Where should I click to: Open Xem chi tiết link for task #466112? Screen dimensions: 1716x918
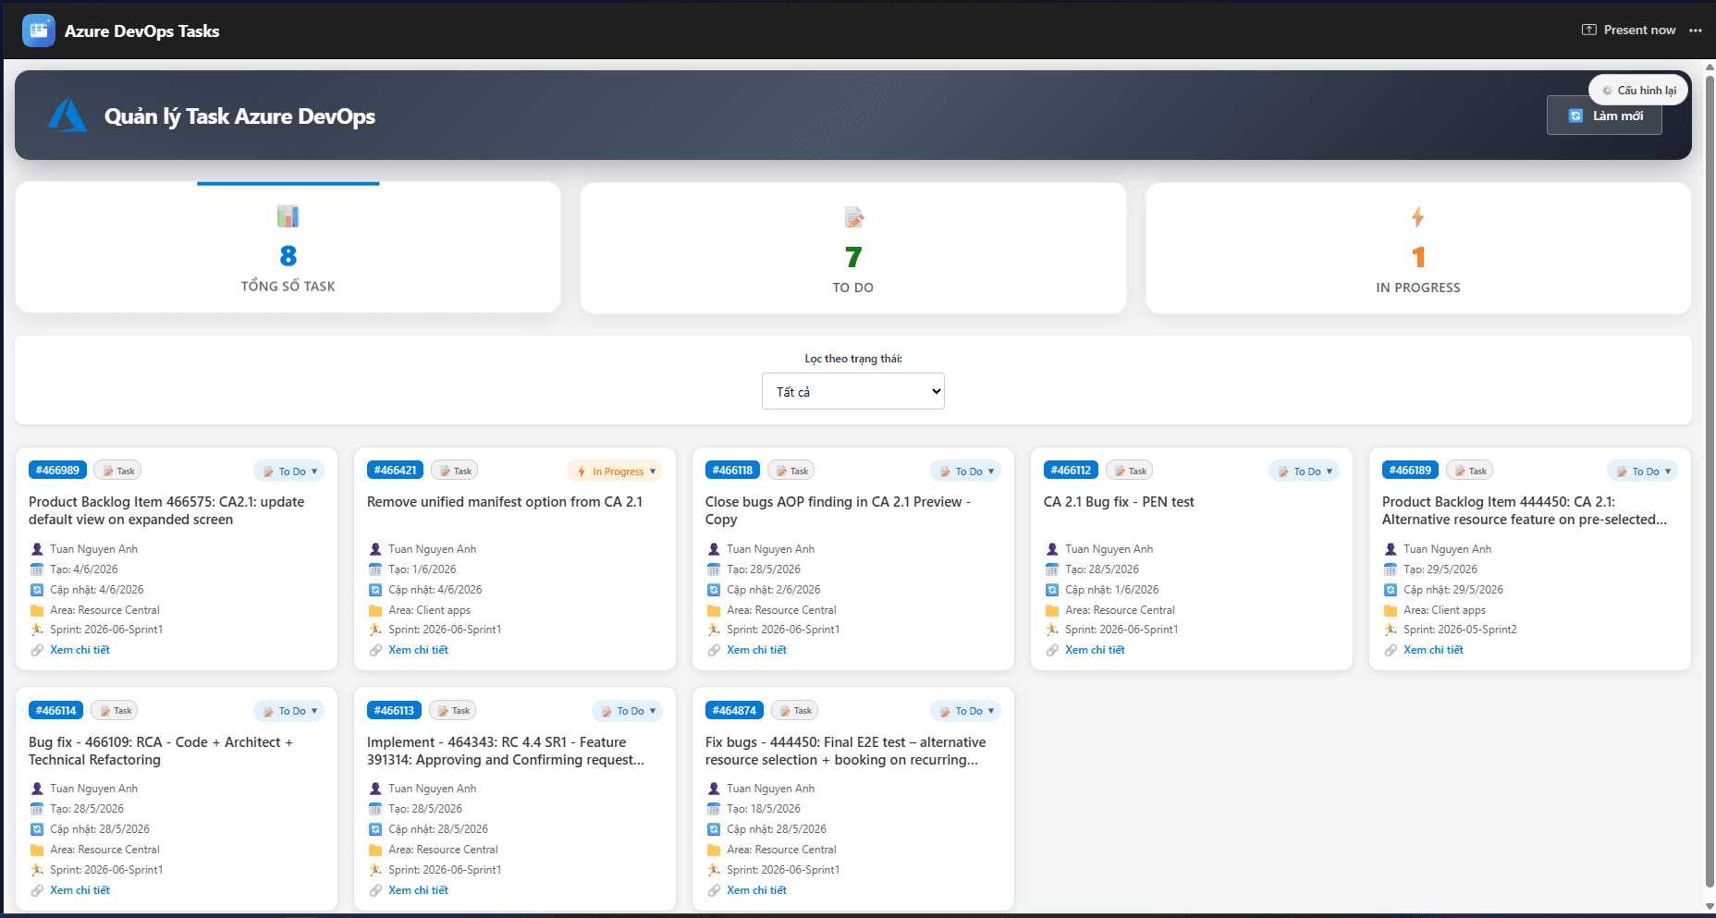1095,650
